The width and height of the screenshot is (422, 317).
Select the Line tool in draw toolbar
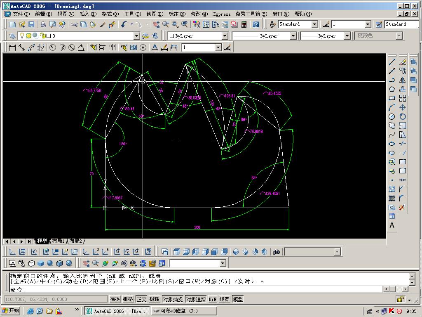pos(392,62)
